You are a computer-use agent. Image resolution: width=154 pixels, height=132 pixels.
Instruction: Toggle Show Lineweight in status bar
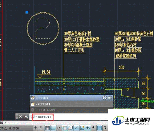coord(94,128)
